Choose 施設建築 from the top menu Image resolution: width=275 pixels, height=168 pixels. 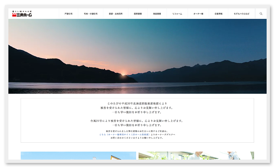(157, 14)
